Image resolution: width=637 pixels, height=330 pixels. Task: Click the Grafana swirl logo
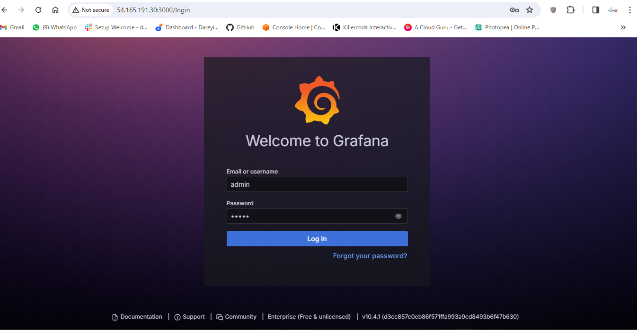pyautogui.click(x=317, y=100)
